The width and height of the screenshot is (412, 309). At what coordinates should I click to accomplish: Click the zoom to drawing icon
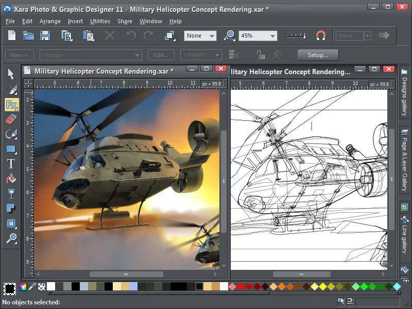229,36
